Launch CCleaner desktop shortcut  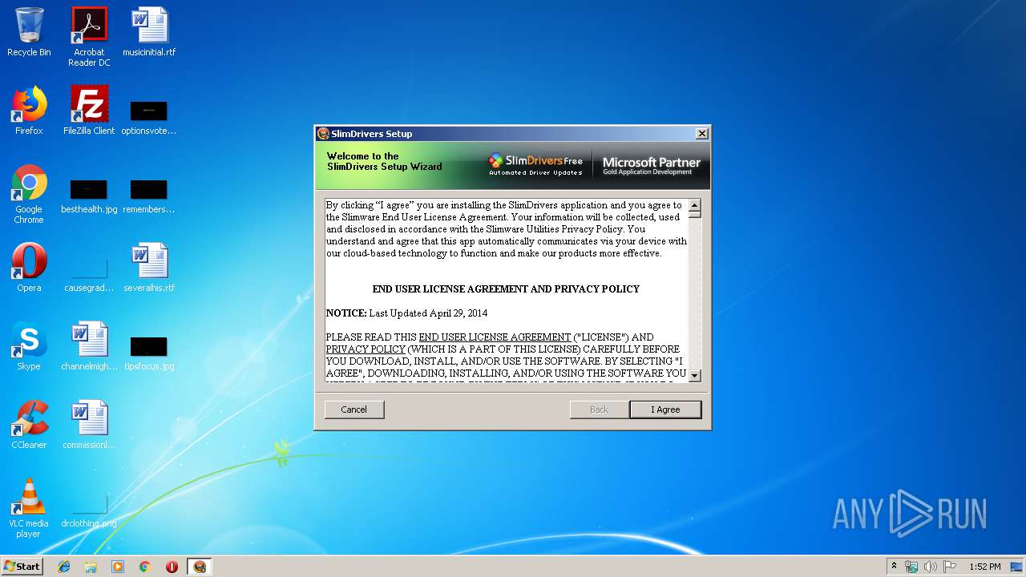(x=29, y=425)
